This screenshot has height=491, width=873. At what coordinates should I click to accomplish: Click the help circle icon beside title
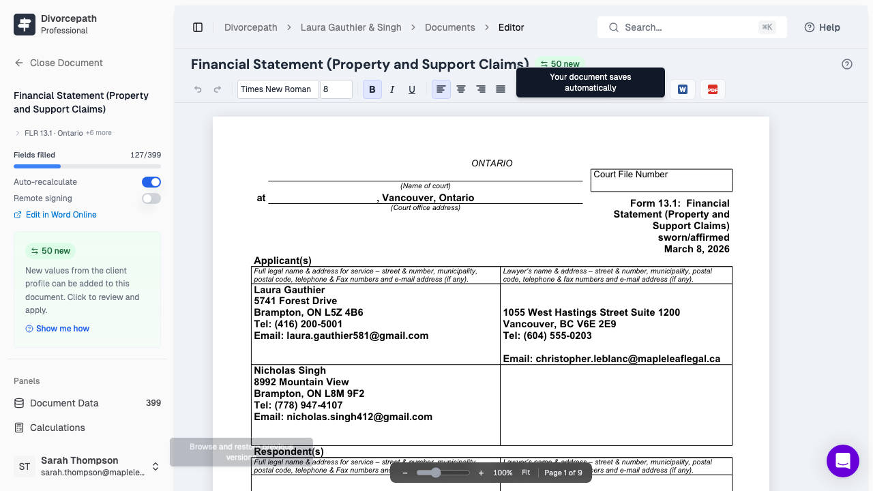tap(847, 64)
